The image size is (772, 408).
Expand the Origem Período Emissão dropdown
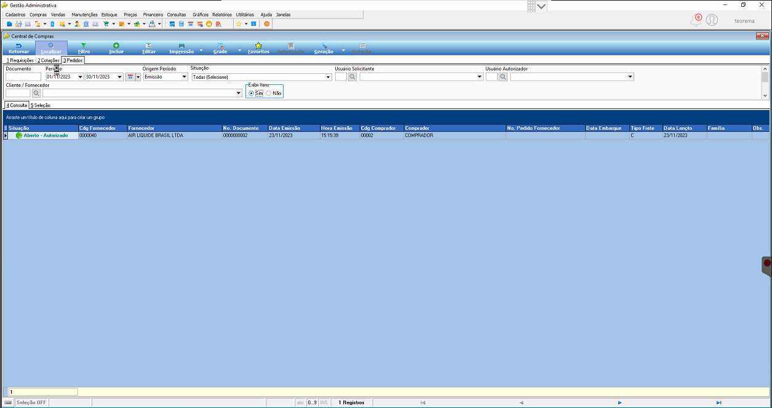point(185,77)
